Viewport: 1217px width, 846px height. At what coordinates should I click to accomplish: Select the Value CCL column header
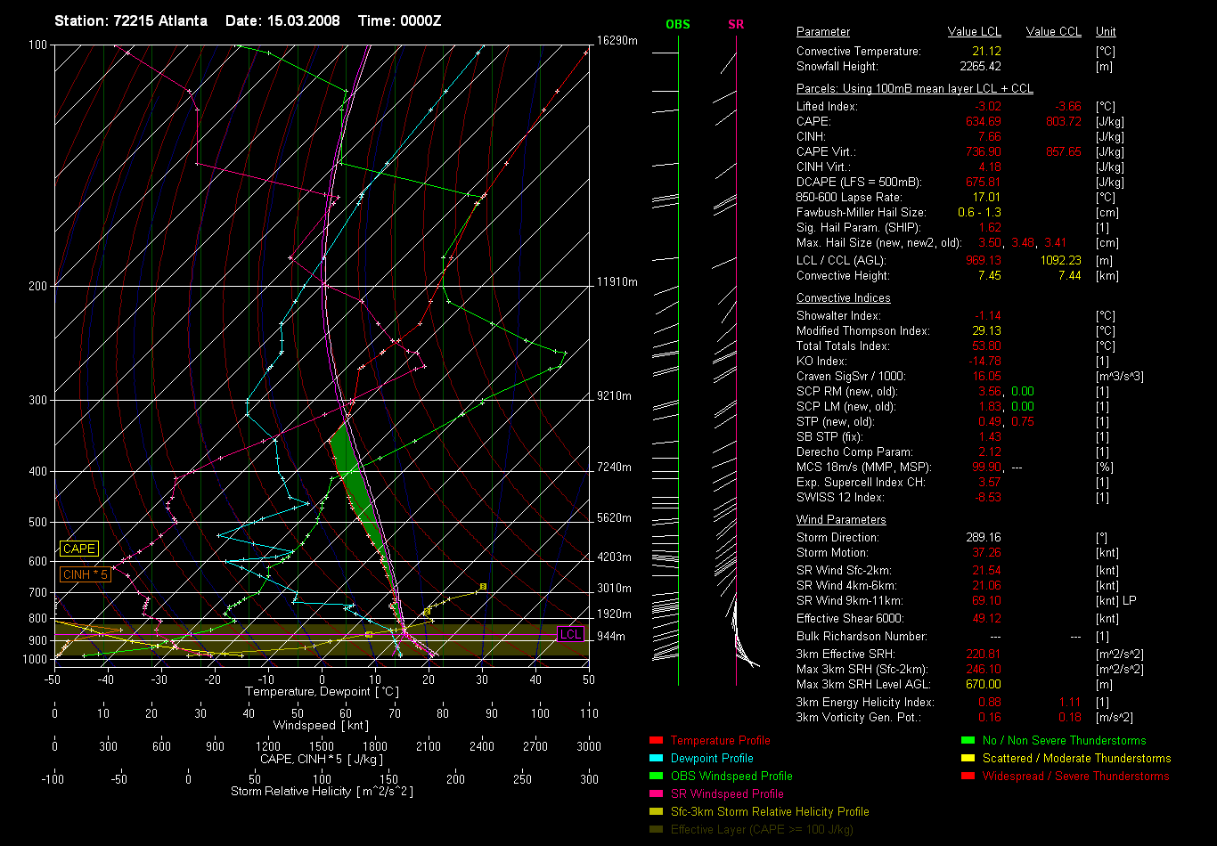[1053, 32]
